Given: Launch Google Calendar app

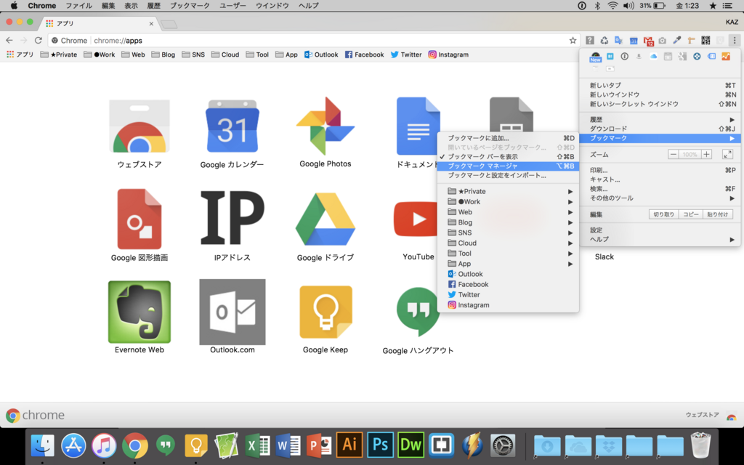Looking at the screenshot, I should [232, 126].
